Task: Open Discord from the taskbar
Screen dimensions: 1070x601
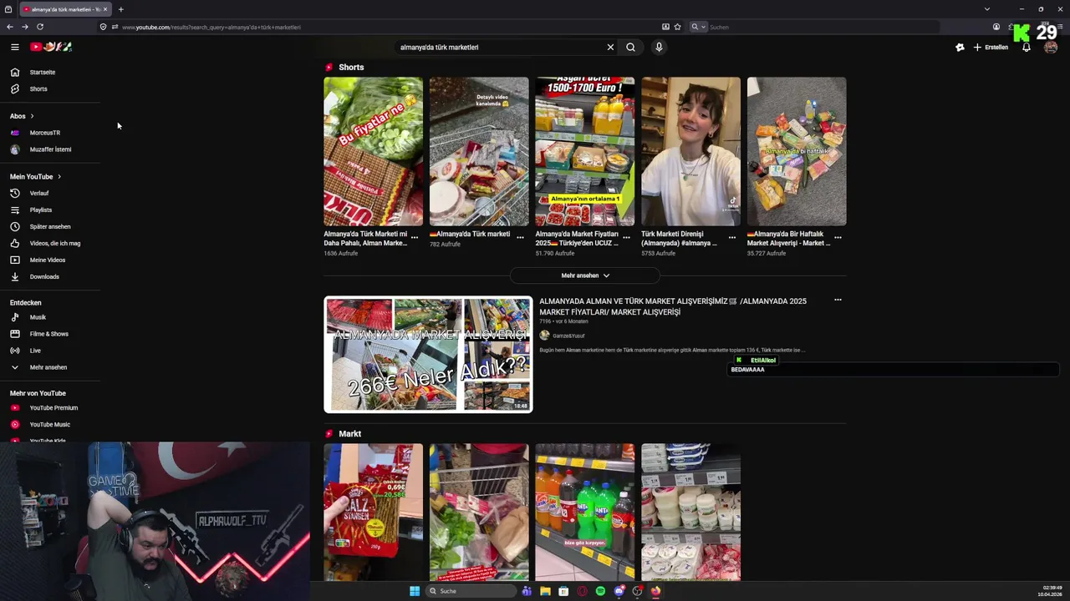Action: tap(619, 591)
